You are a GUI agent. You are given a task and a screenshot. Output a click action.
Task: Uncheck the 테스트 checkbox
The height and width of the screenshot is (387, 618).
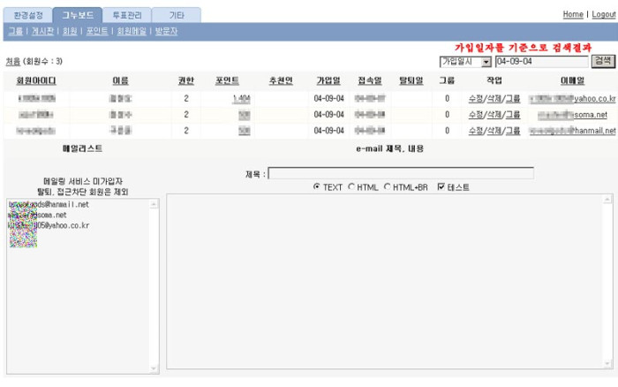pos(441,187)
